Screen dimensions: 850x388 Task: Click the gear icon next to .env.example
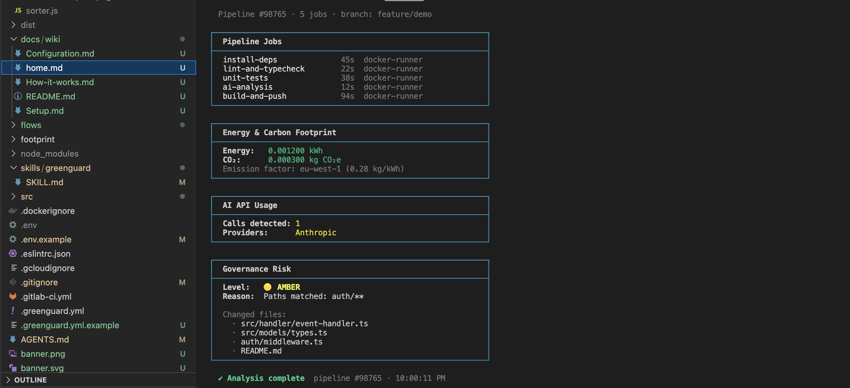coord(13,239)
